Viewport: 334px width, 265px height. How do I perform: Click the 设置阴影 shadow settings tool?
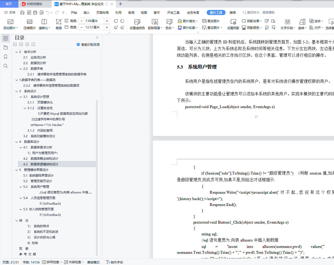[233, 25]
